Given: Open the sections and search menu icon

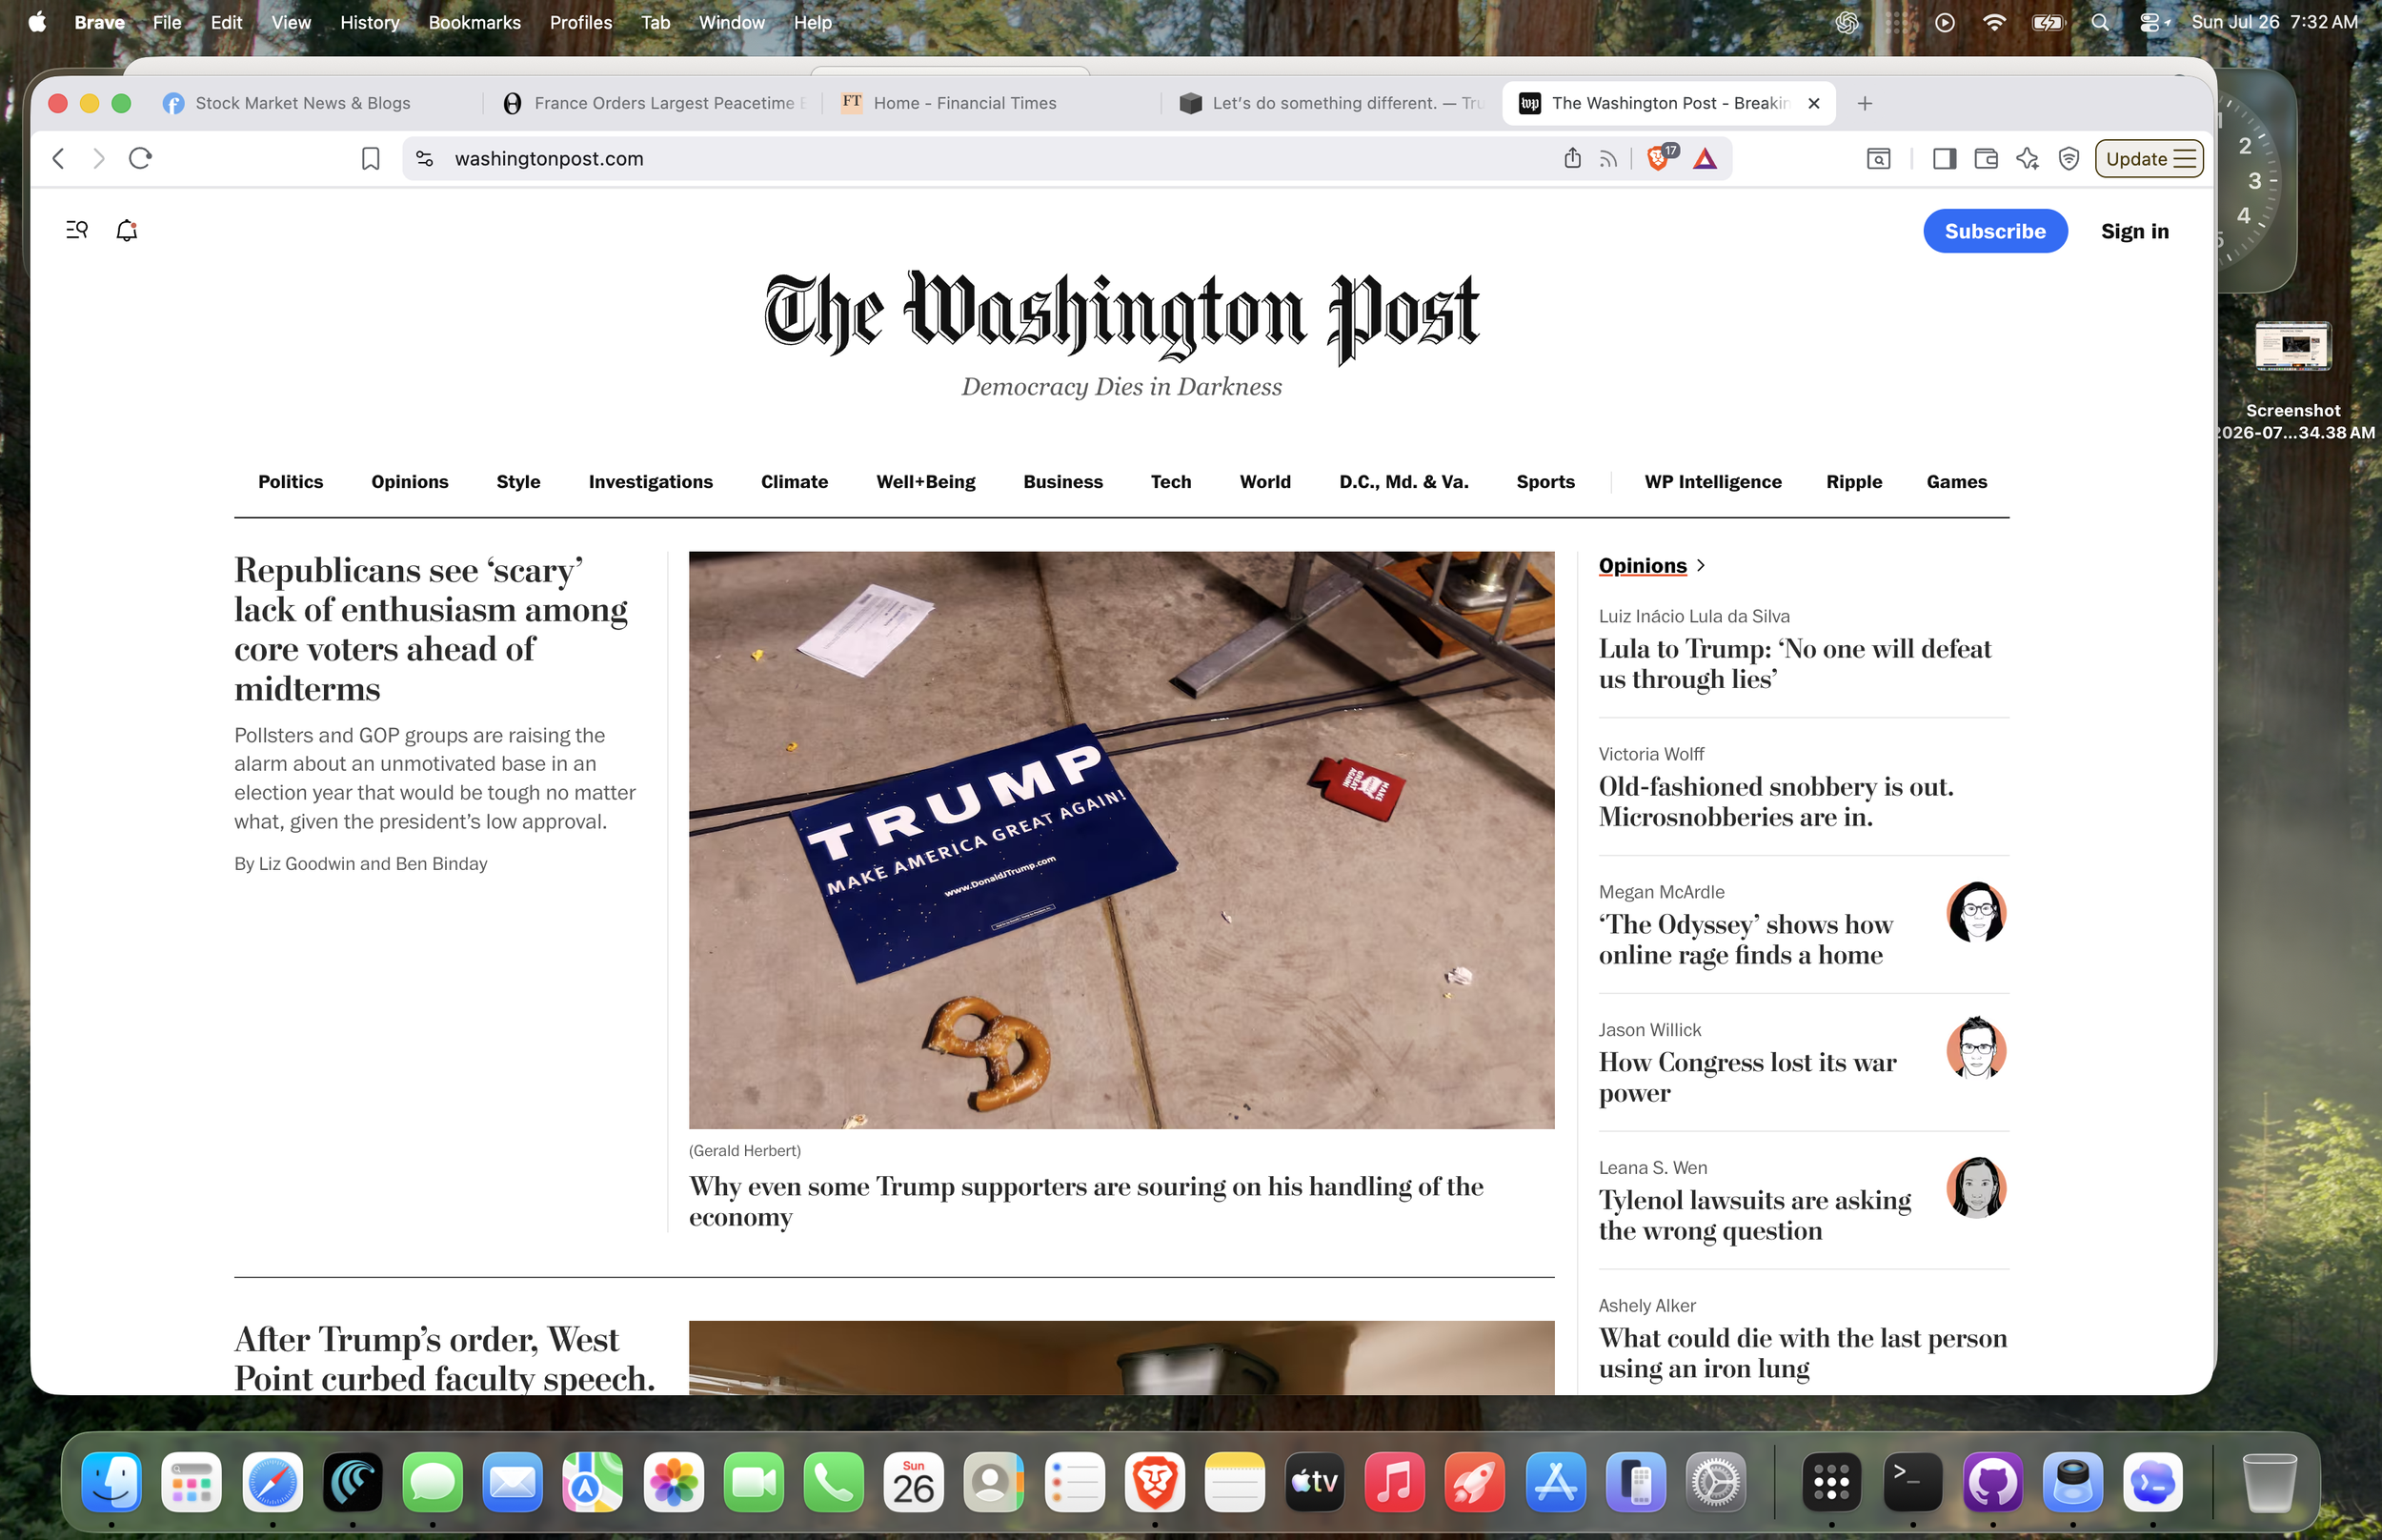Looking at the screenshot, I should 77,230.
